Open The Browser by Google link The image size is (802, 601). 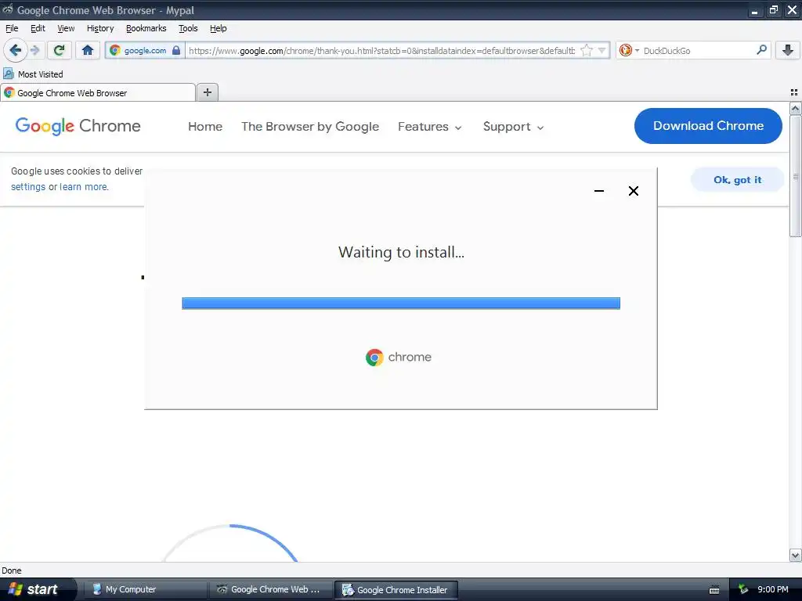click(x=310, y=126)
